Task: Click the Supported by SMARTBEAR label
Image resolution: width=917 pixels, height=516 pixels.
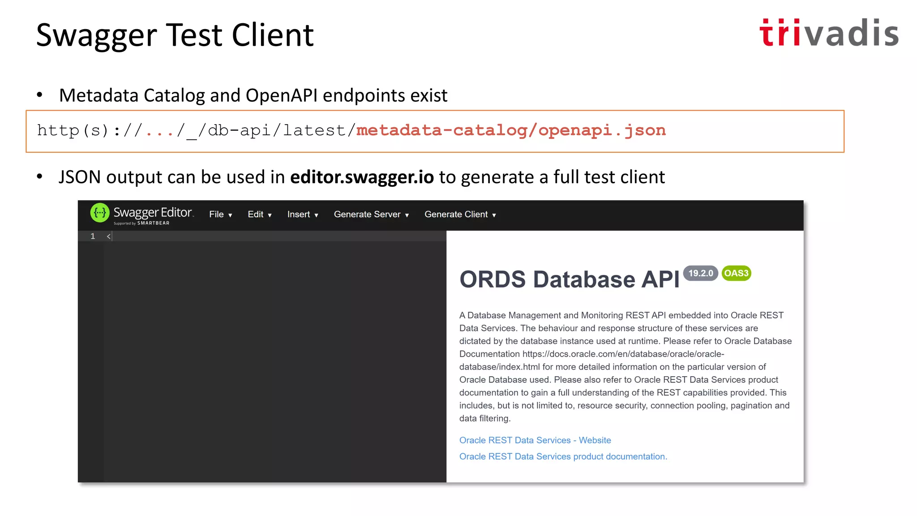Action: click(x=141, y=223)
